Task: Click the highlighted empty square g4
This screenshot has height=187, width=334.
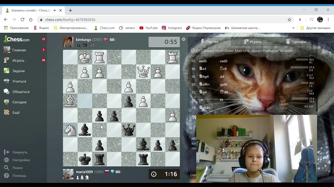Action: (x=85, y=101)
